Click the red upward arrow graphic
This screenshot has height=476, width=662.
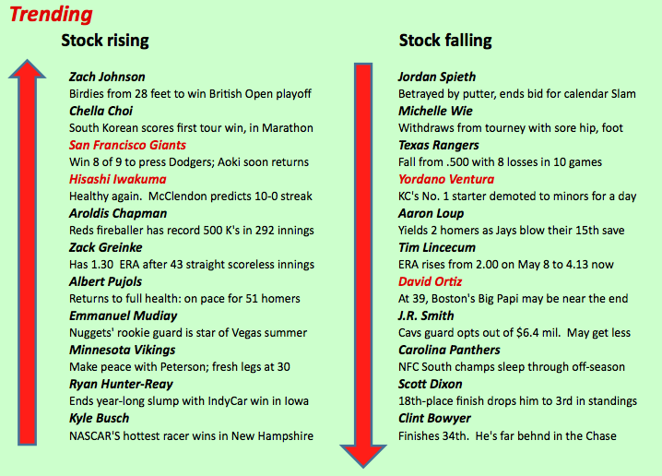[27, 252]
